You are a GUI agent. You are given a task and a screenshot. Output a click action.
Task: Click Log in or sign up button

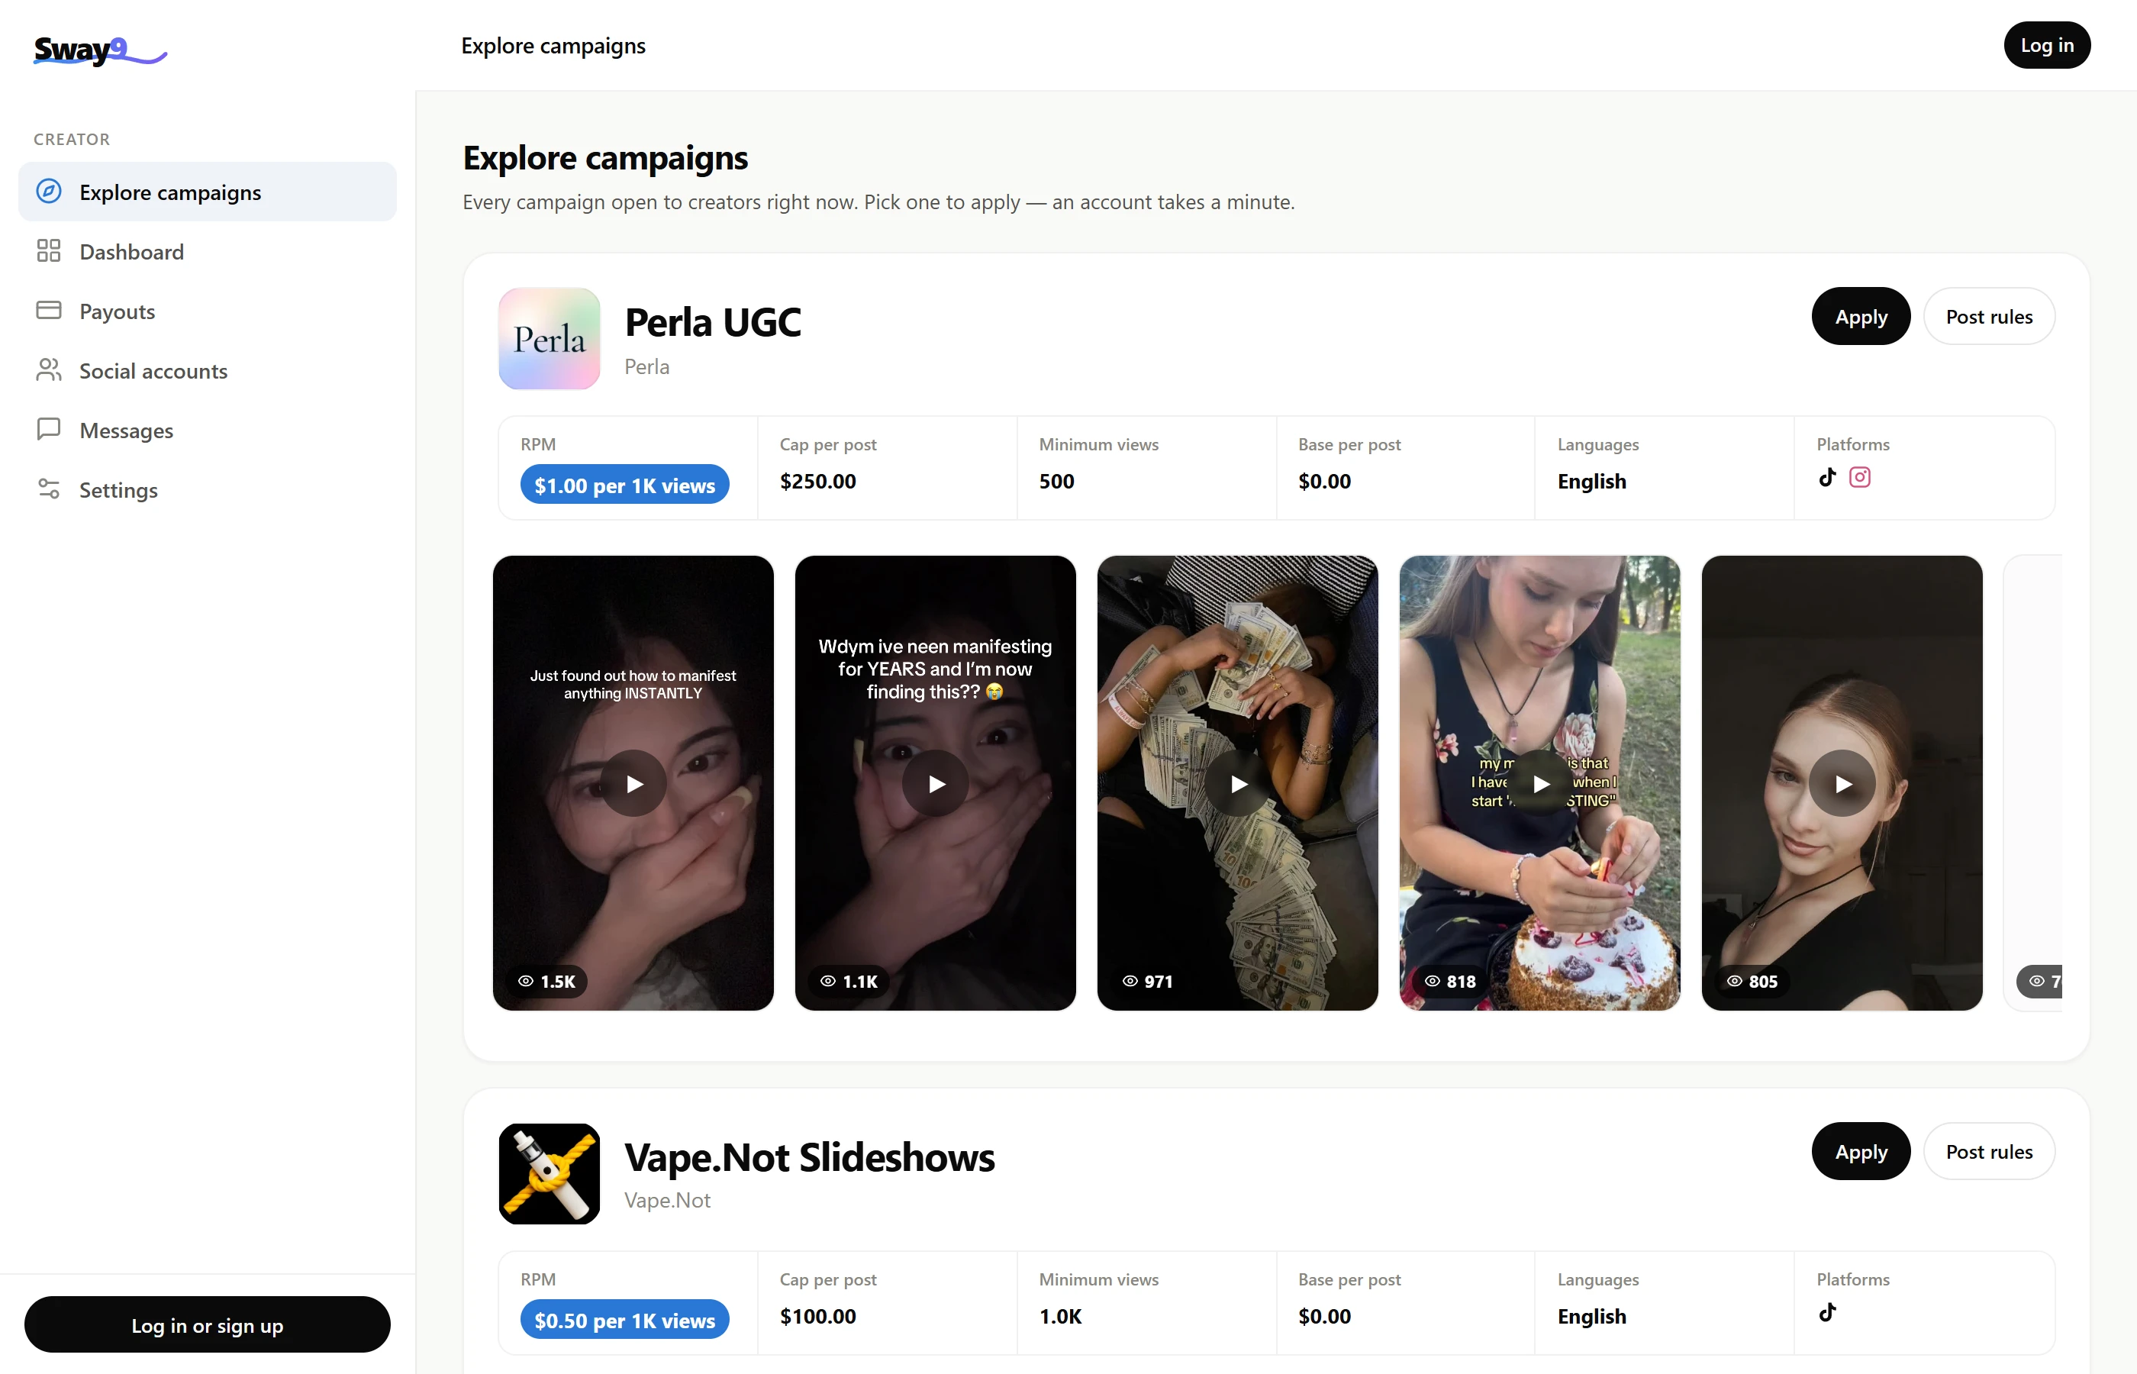[208, 1325]
